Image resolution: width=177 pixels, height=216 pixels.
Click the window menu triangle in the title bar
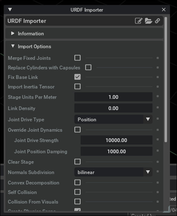(10, 10)
